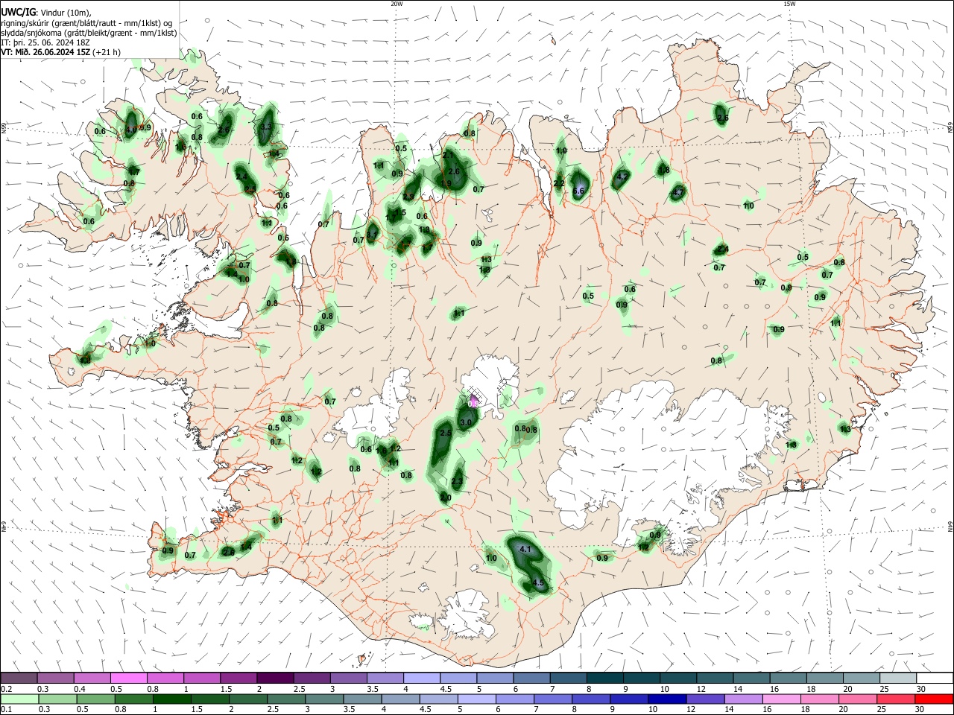Select the 4.0 precipitation value in the Westfjords

point(131,129)
